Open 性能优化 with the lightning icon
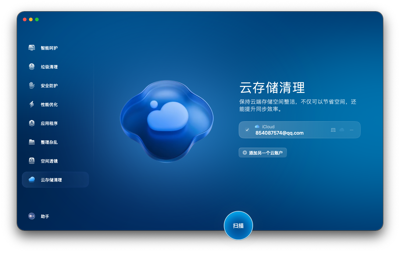 click(49, 105)
